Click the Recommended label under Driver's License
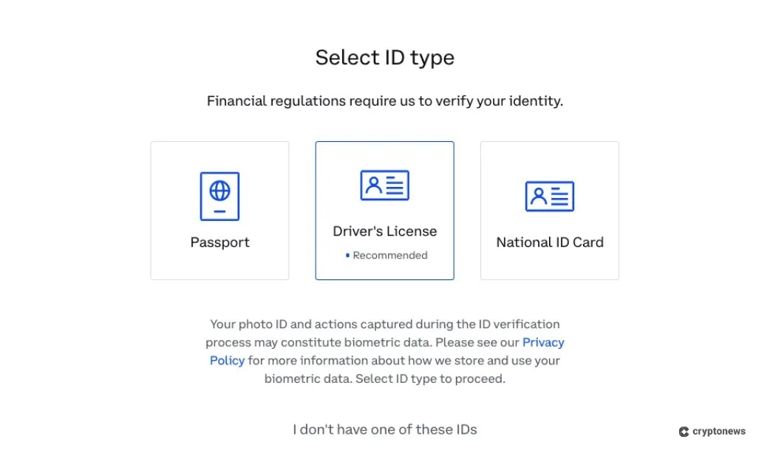This screenshot has height=459, width=770. coord(389,255)
